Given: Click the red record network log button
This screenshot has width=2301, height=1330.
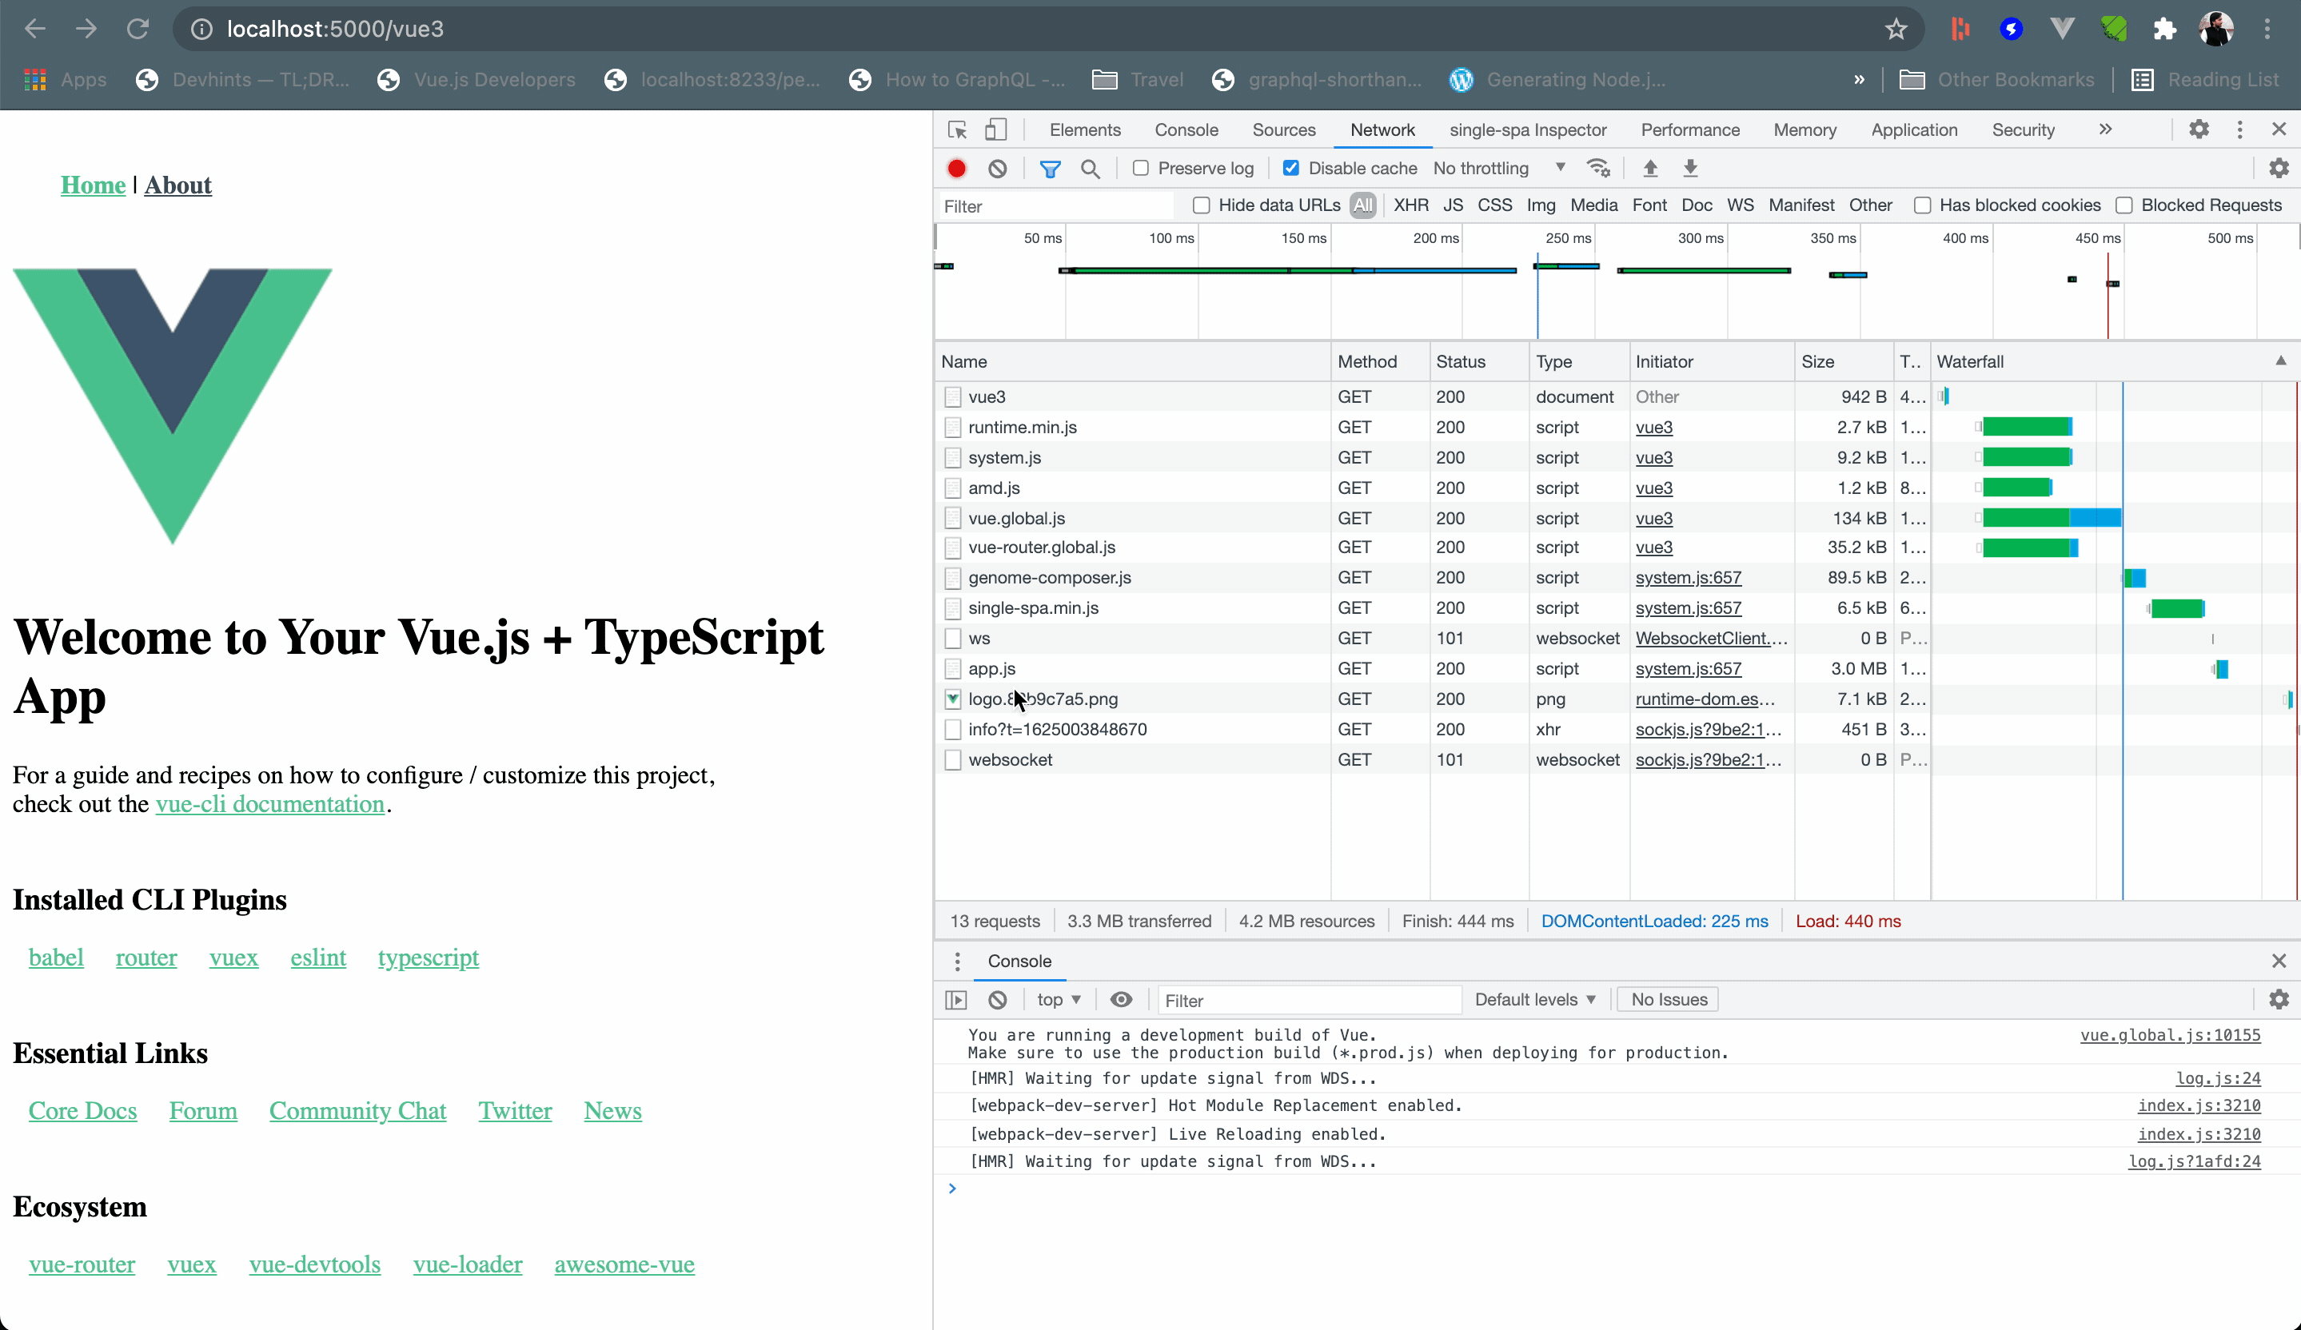Looking at the screenshot, I should [x=956, y=168].
